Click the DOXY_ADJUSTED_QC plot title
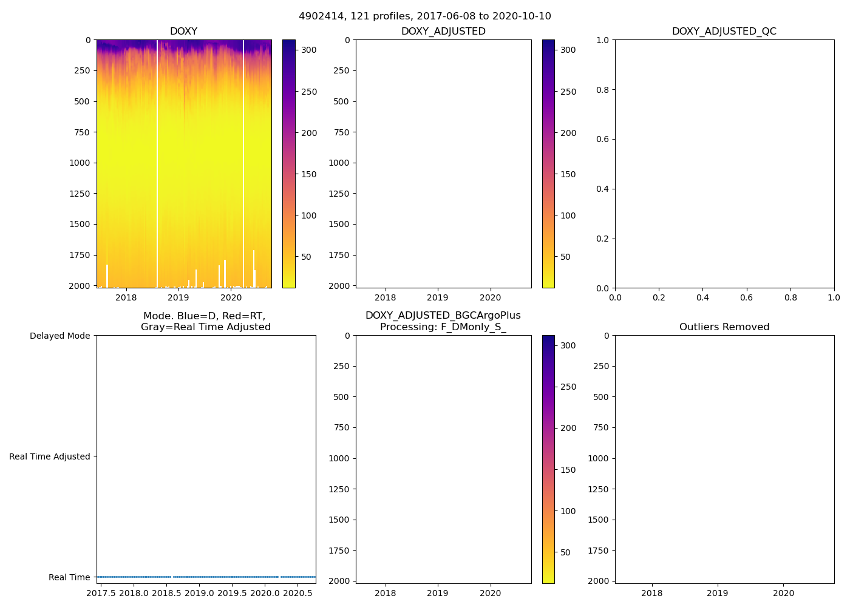The width and height of the screenshot is (850, 607). pos(724,32)
